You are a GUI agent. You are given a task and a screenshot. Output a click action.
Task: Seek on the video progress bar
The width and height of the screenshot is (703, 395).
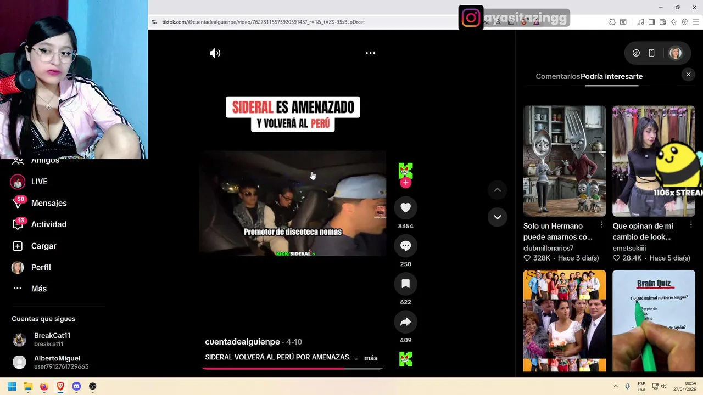[x=293, y=368]
